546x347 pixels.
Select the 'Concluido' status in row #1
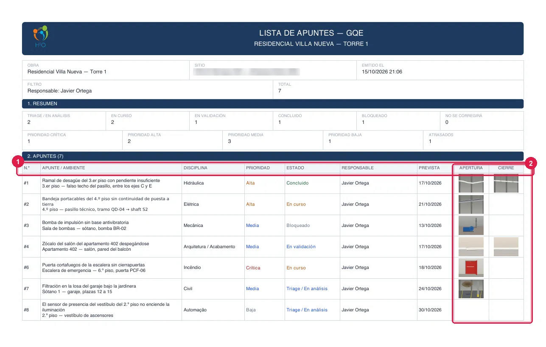(x=297, y=183)
